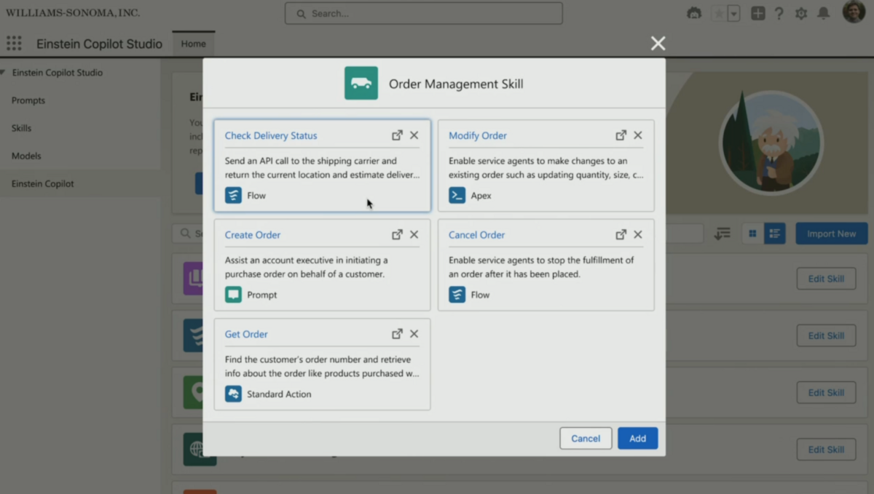Open the sort options icon

click(722, 234)
